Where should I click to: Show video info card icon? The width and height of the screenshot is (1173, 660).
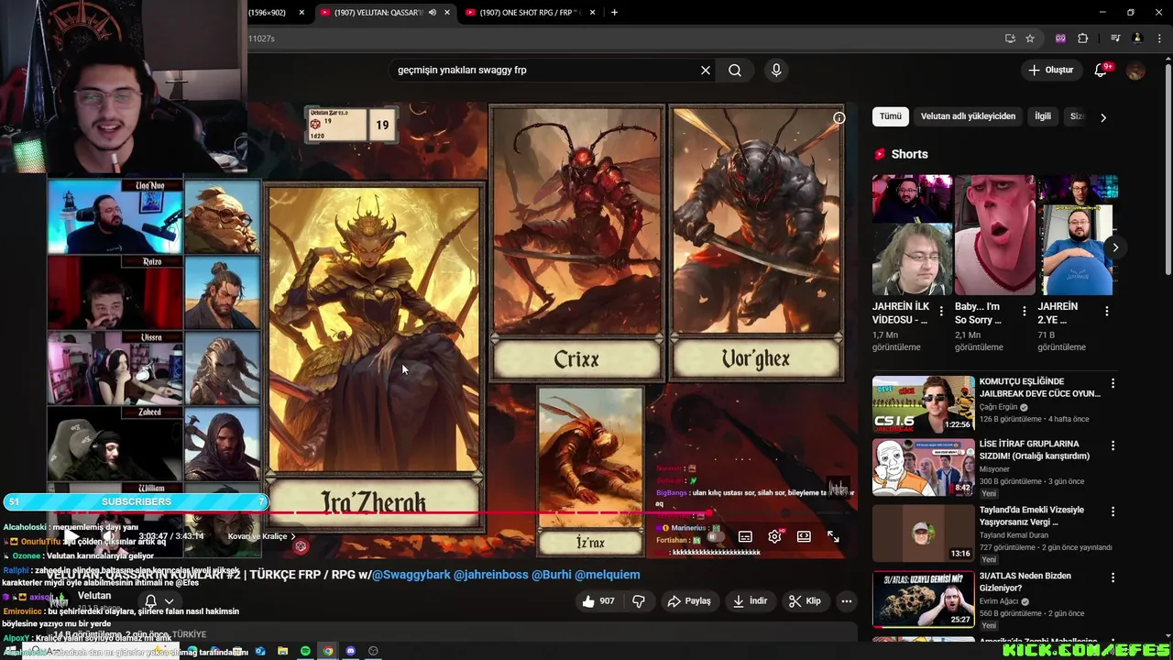point(839,118)
